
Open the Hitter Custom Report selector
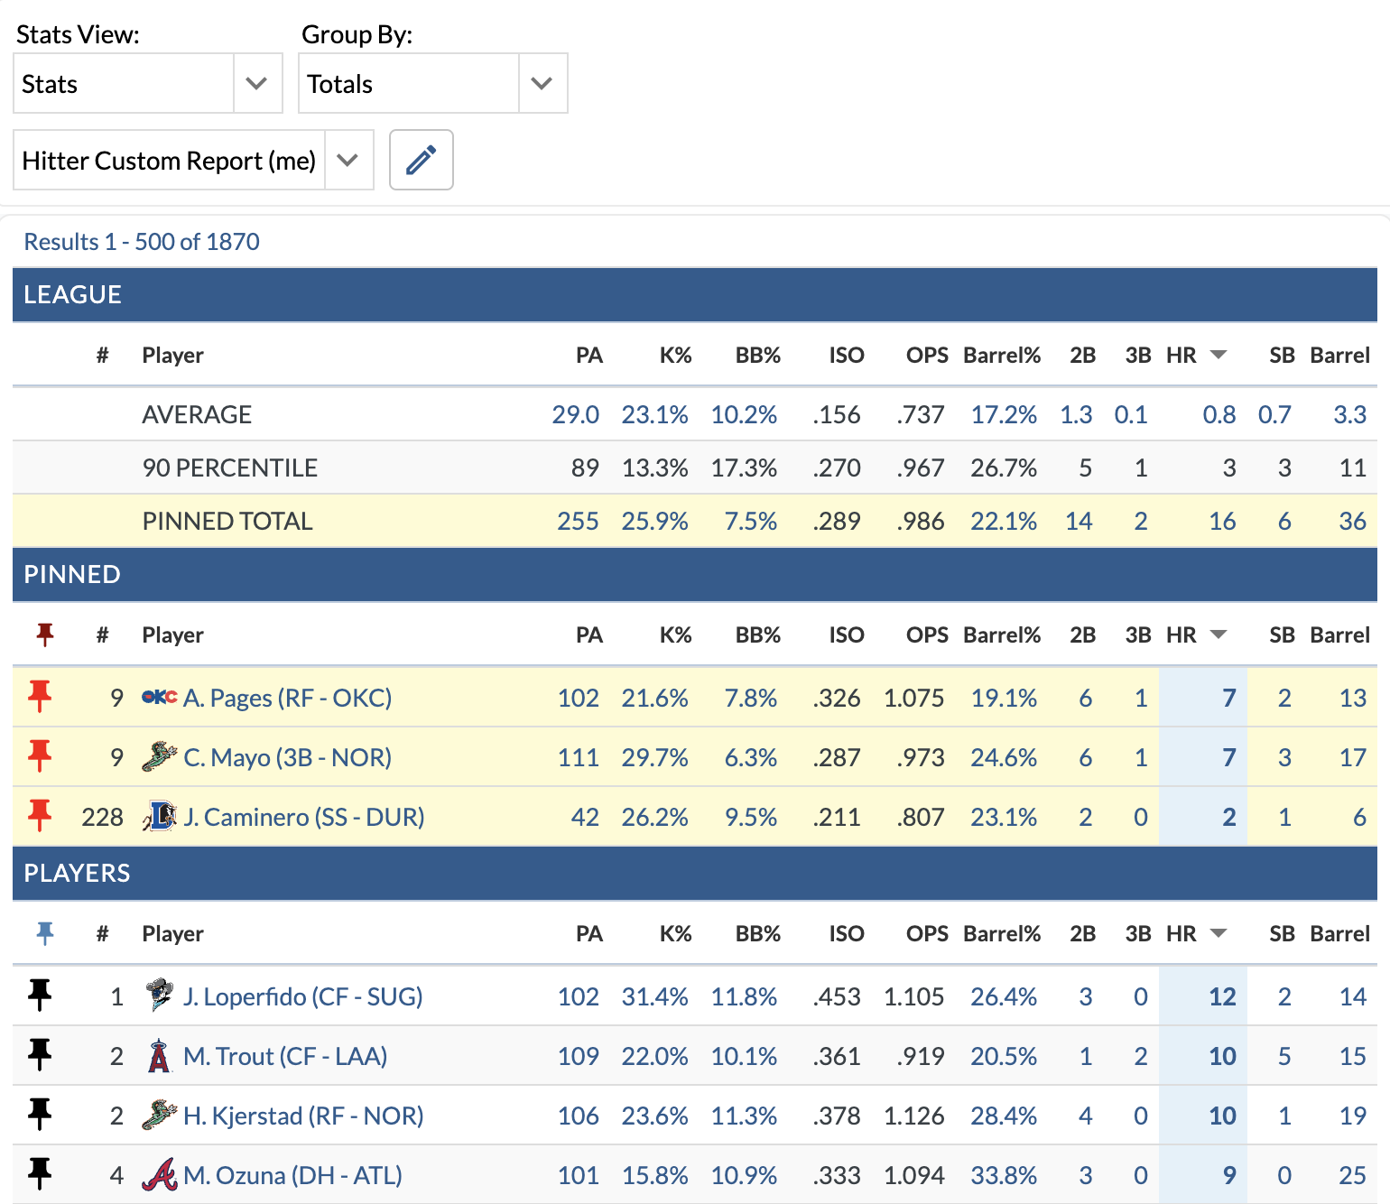pyautogui.click(x=349, y=160)
